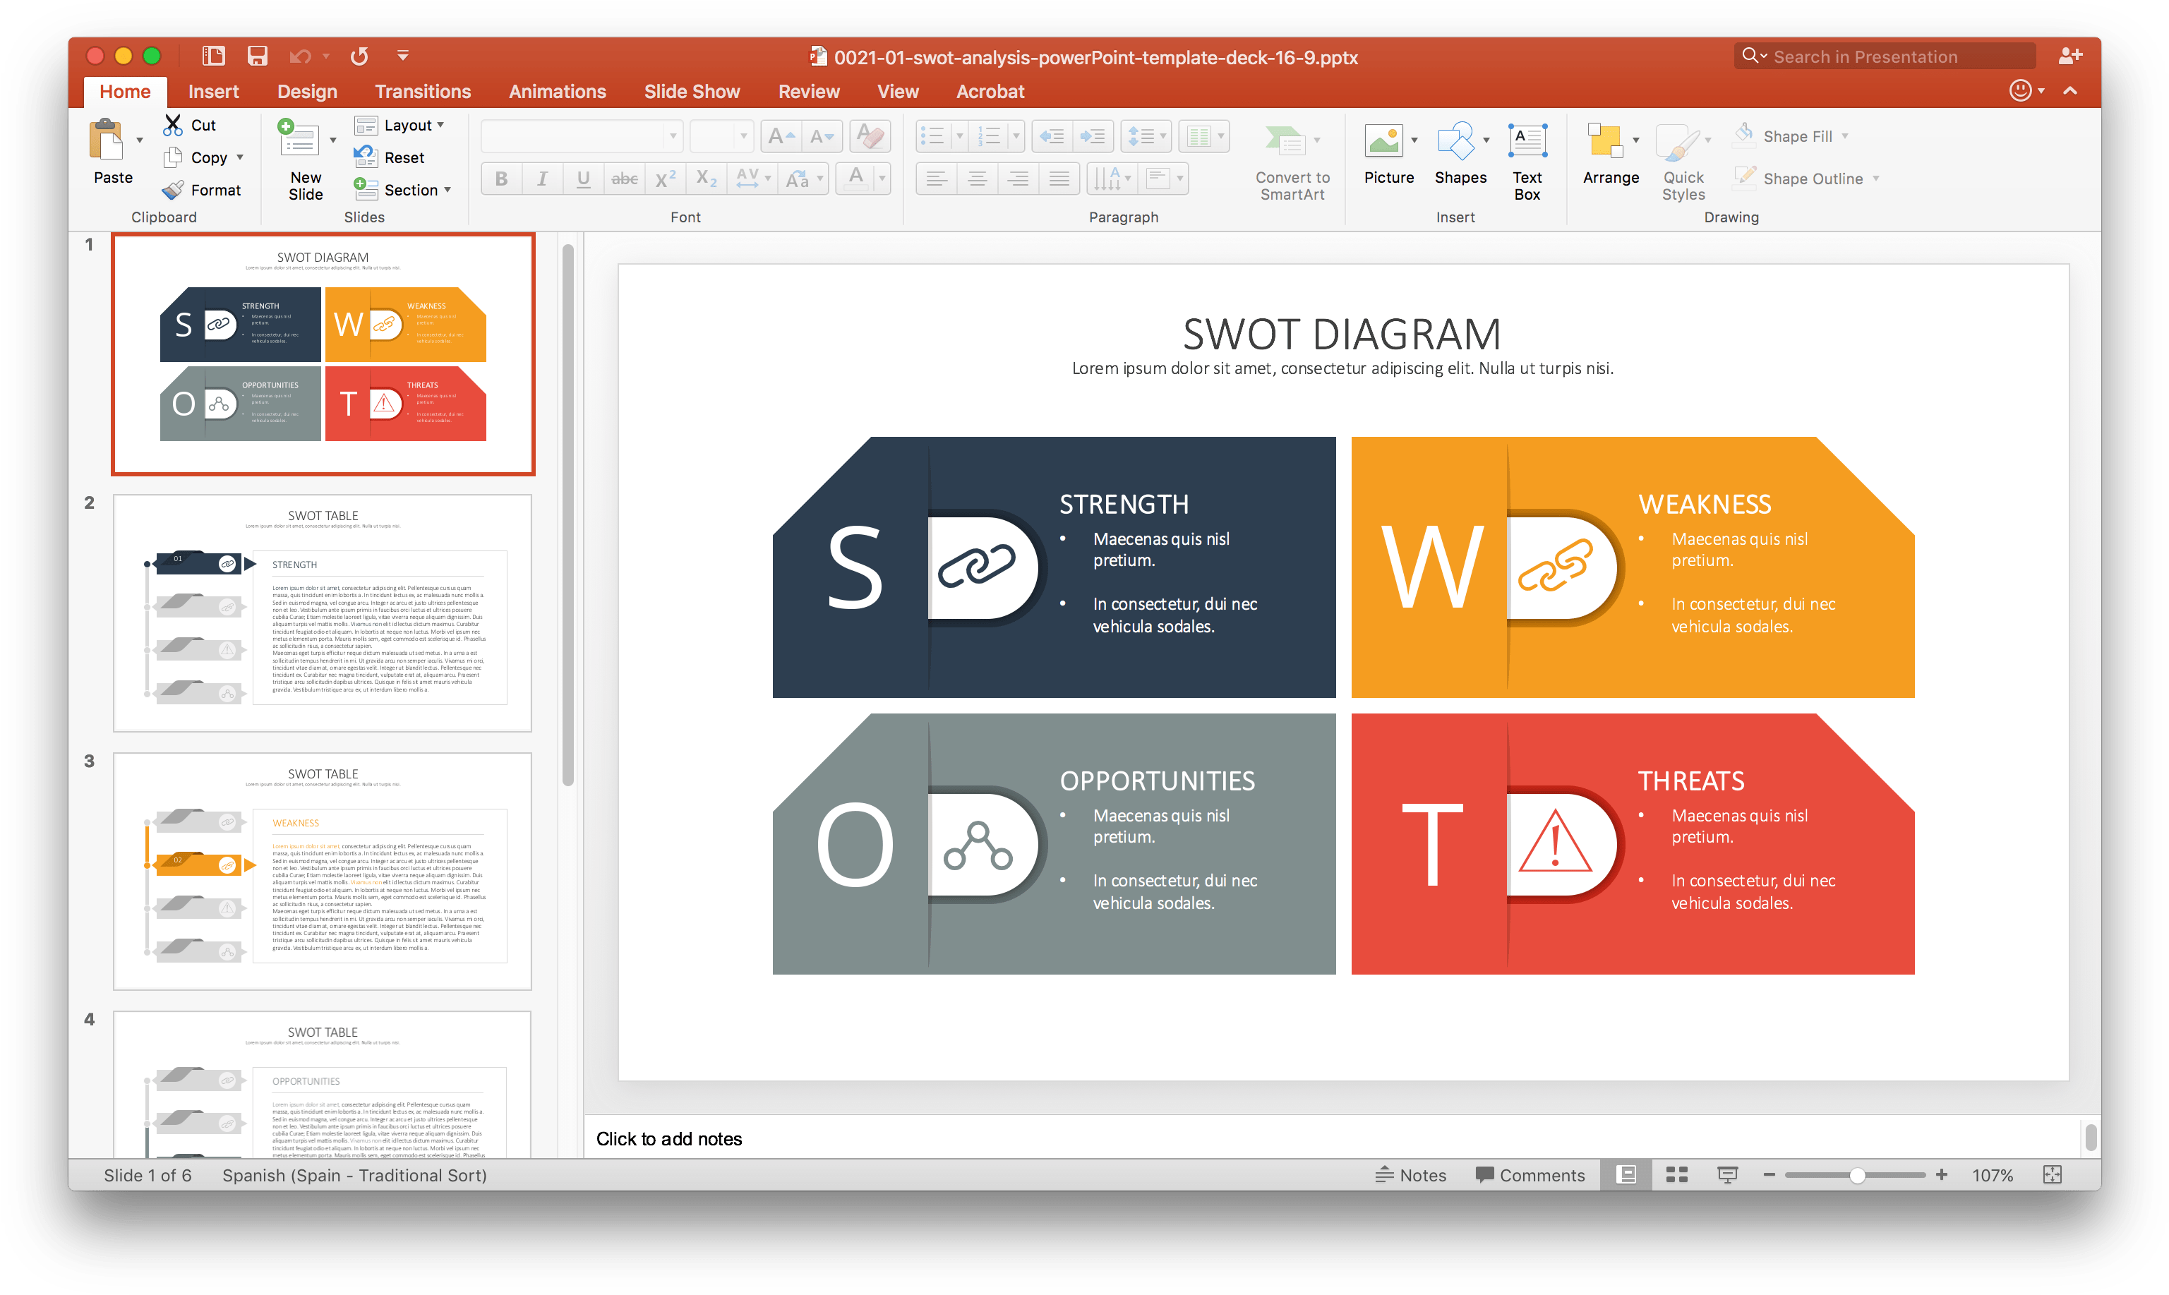Screen dimensions: 2169x1295
Task: Click the Notes button in status bar
Action: pyautogui.click(x=1410, y=1174)
